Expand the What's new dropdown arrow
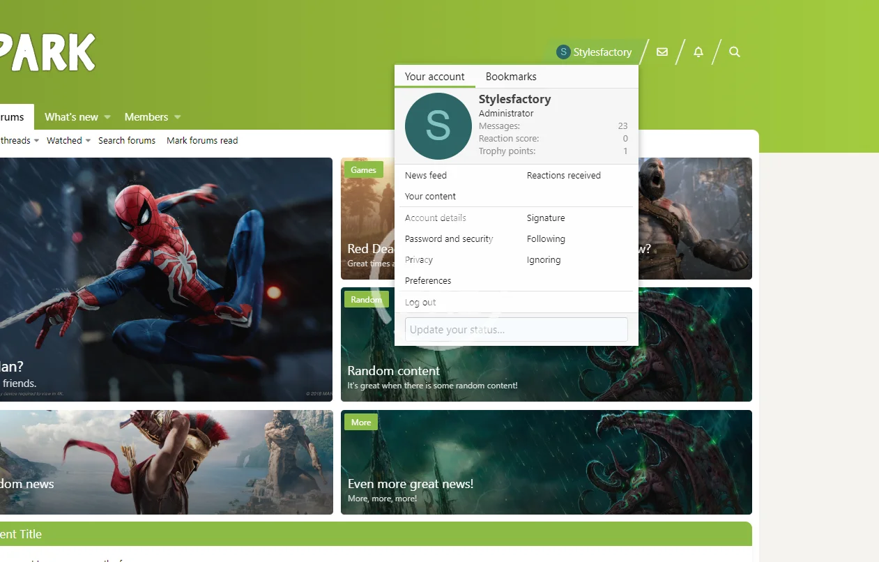Image resolution: width=879 pixels, height=562 pixels. click(x=107, y=117)
